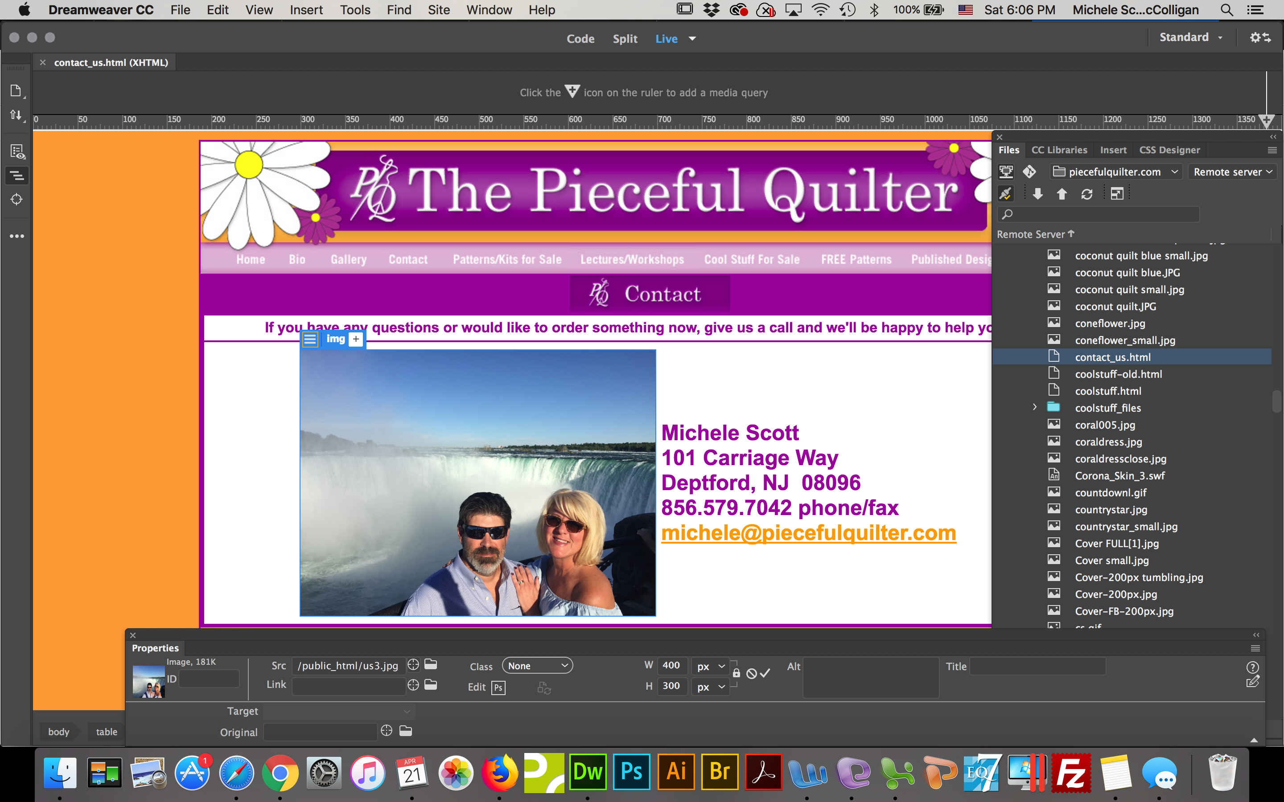Click the Git diamond icon in Files panel
The width and height of the screenshot is (1284, 802).
pos(1029,172)
